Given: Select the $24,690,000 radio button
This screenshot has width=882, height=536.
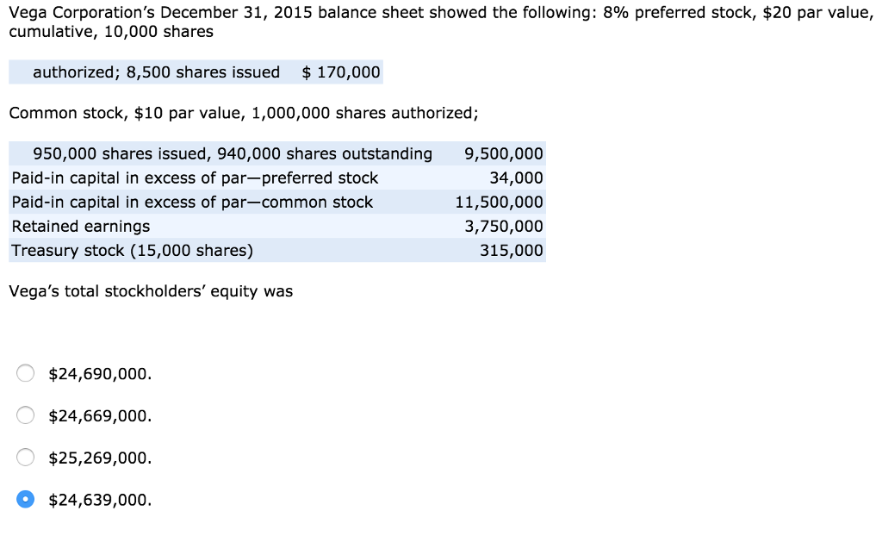Looking at the screenshot, I should pyautogui.click(x=26, y=374).
